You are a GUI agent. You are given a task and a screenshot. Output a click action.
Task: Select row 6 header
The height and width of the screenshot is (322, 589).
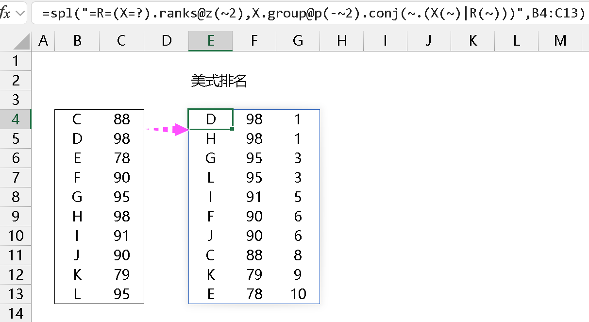pyautogui.click(x=16, y=158)
